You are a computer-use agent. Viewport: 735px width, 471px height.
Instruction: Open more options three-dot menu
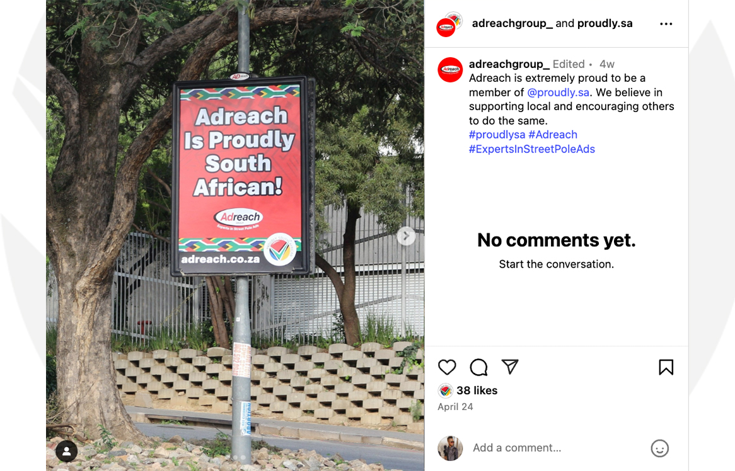666,24
